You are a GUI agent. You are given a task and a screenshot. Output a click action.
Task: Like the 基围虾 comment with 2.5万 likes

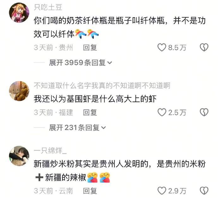point(162,112)
